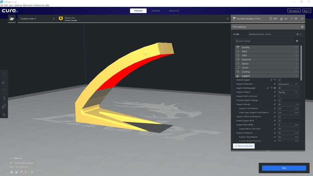313x176 pixels.
Task: Click the Recommended button
Action: pyautogui.click(x=244, y=146)
